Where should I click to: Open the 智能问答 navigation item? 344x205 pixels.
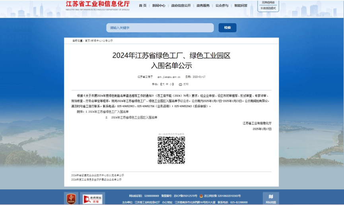click(241, 6)
